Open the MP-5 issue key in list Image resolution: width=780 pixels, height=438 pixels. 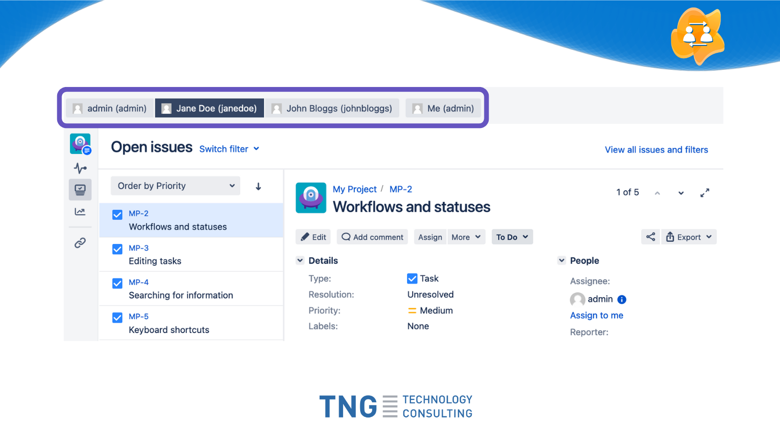[x=139, y=317]
